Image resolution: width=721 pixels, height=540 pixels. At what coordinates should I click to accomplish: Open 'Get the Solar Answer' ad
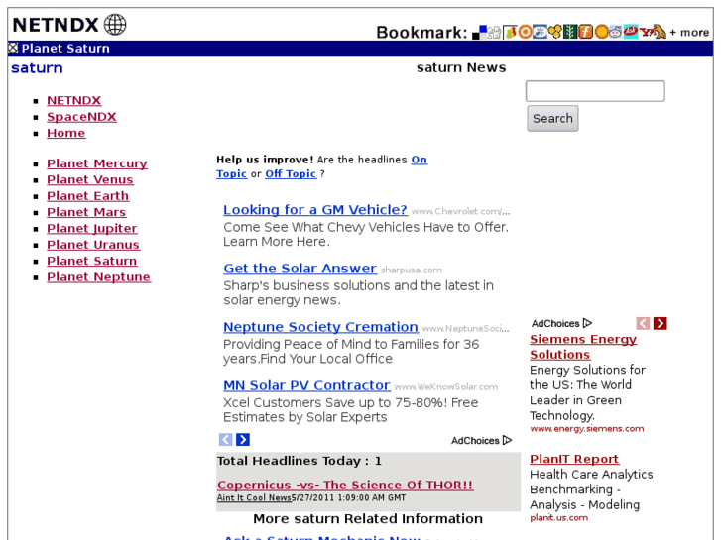pyautogui.click(x=300, y=269)
